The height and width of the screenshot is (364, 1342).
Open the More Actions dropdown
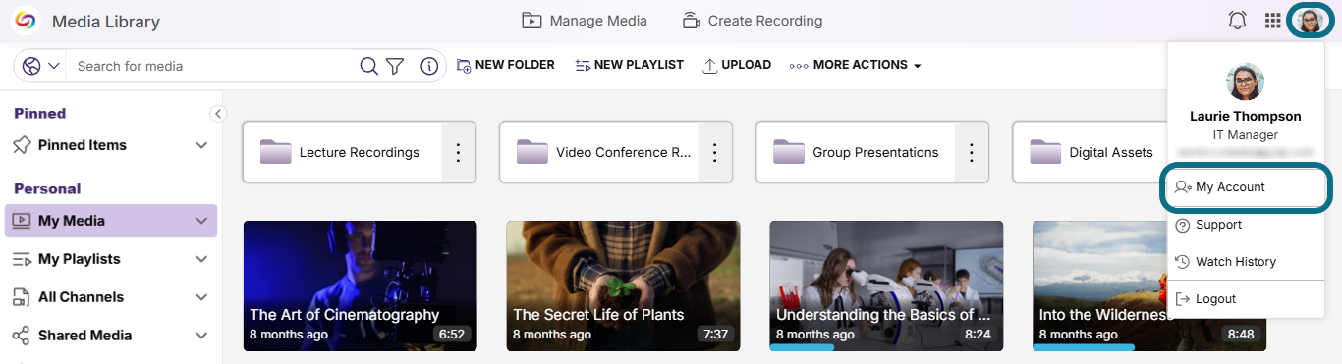coord(855,65)
